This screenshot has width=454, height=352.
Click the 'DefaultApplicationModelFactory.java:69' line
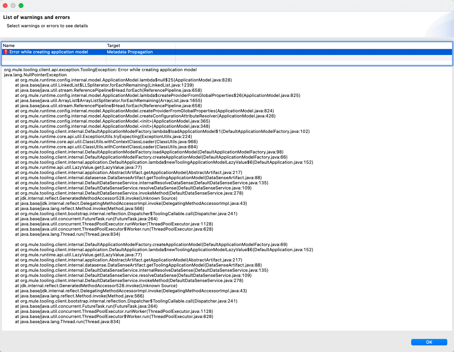(151, 244)
